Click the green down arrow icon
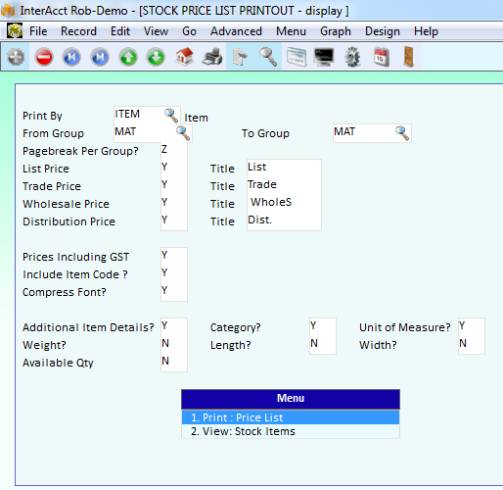Image resolution: width=503 pixels, height=490 pixels. coord(156,58)
